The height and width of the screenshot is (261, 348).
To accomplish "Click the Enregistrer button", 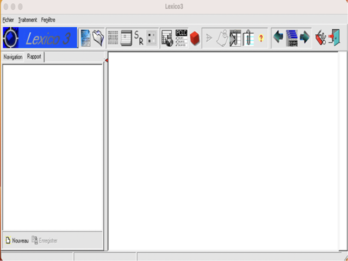I will point(45,240).
